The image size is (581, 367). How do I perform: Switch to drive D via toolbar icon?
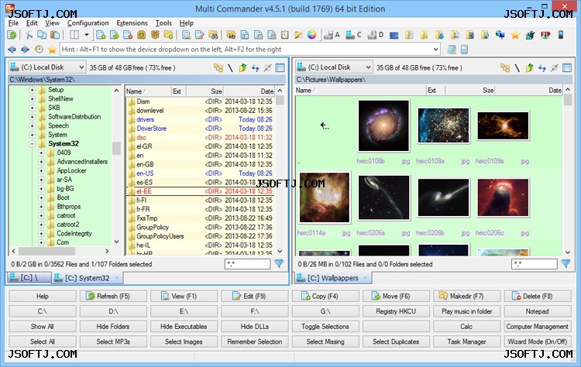(x=375, y=35)
